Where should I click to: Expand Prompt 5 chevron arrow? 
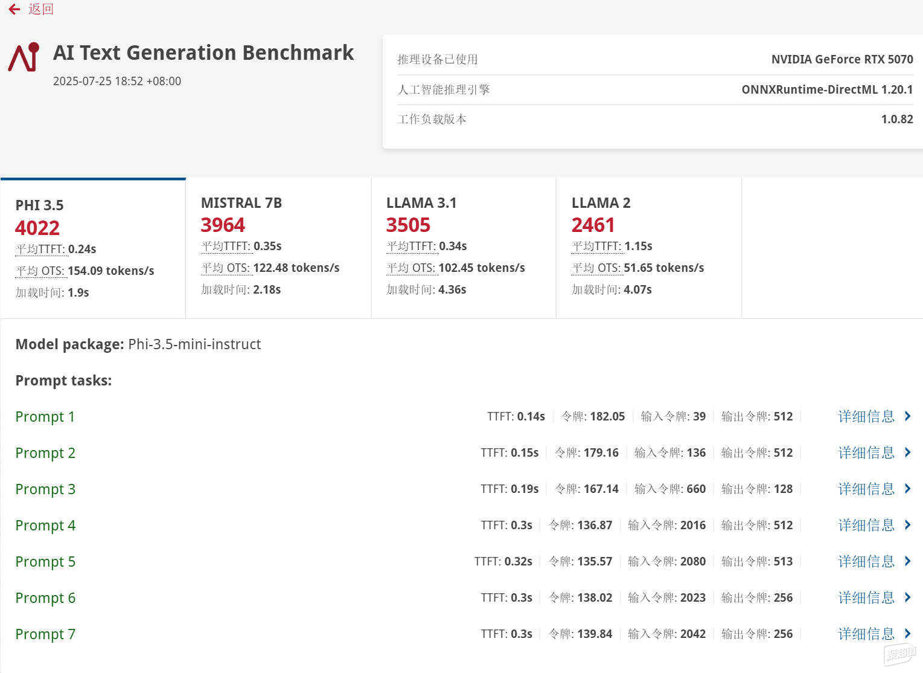[x=907, y=561]
